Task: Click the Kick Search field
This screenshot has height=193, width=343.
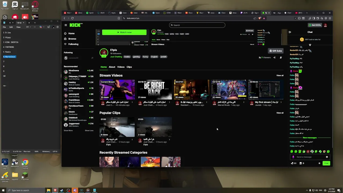Action: click(197, 25)
